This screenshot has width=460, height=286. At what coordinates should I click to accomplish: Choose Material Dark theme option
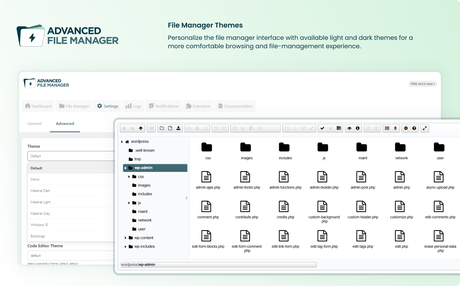click(x=71, y=191)
